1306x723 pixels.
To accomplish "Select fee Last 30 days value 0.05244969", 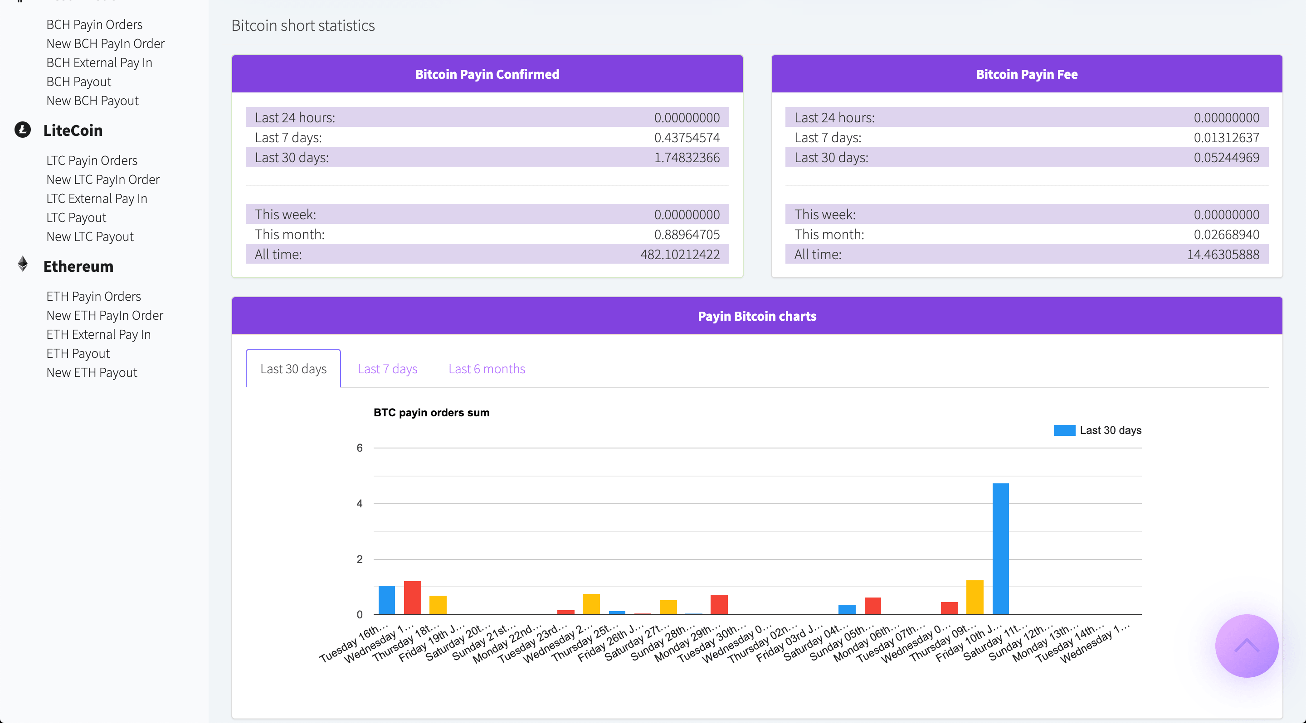I will (1226, 158).
